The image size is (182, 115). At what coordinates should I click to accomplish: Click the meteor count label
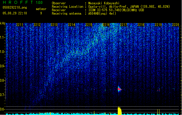pyautogui.click(x=41, y=9)
